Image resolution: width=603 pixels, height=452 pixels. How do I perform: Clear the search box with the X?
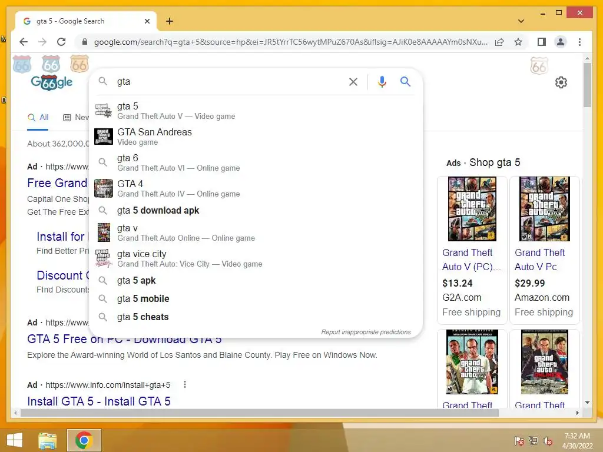click(353, 81)
